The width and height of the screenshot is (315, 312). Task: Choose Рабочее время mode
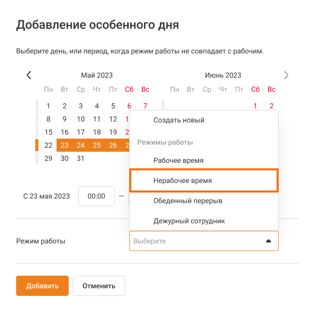(178, 160)
